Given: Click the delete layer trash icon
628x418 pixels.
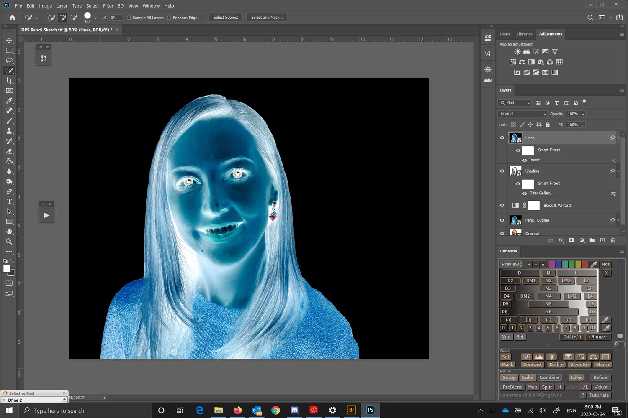Looking at the screenshot, I should [613, 240].
